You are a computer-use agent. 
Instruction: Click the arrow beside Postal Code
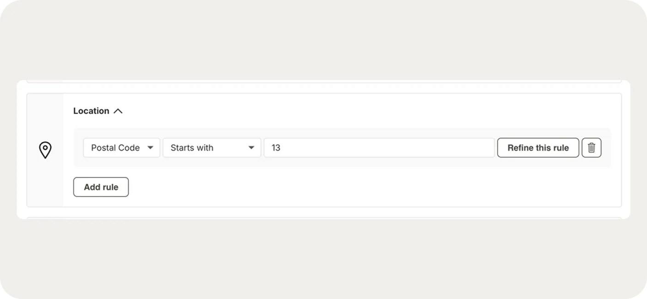150,148
